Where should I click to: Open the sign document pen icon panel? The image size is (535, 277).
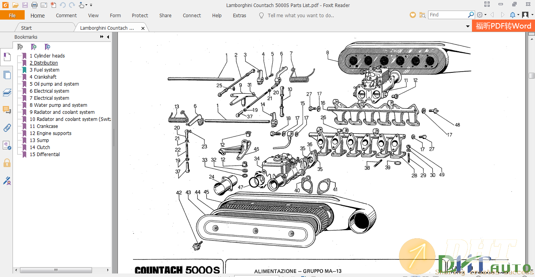click(x=7, y=180)
